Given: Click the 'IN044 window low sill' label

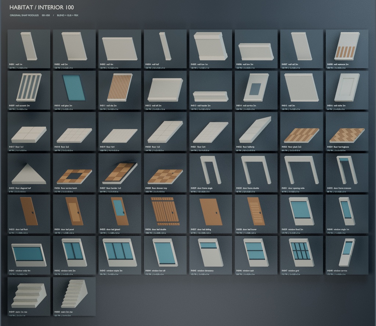Looking at the screenshot, I should (155, 271).
